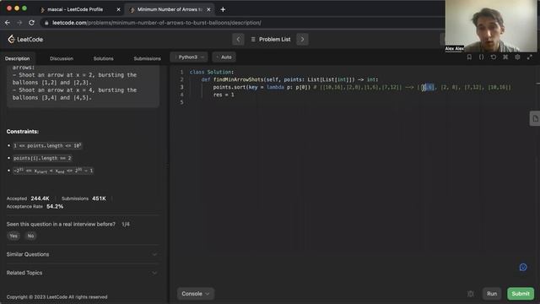Image resolution: width=540 pixels, height=304 pixels.
Task: Submit the solution
Action: [x=521, y=294]
